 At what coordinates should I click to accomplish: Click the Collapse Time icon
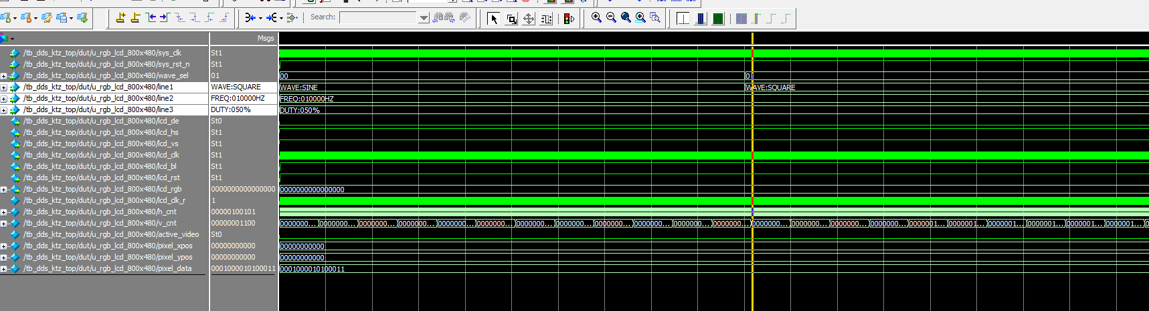[x=272, y=17]
